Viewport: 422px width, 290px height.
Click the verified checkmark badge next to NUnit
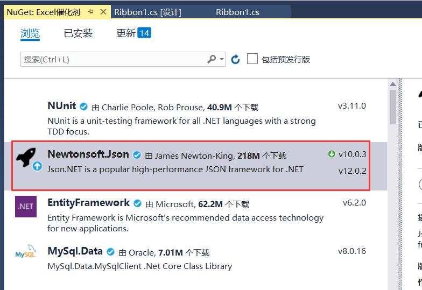(x=84, y=107)
